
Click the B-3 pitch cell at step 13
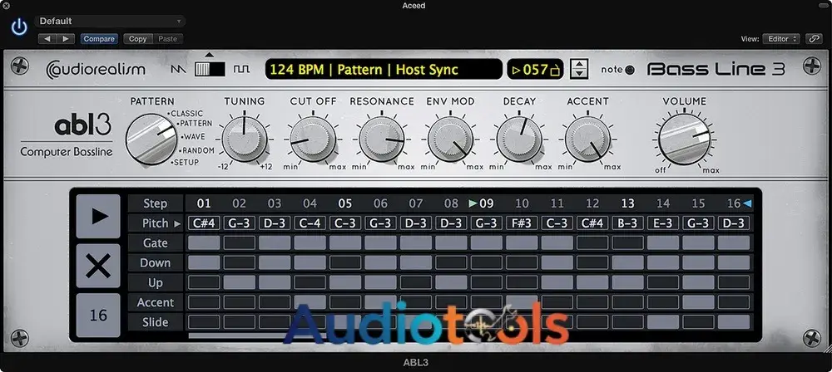coord(627,223)
